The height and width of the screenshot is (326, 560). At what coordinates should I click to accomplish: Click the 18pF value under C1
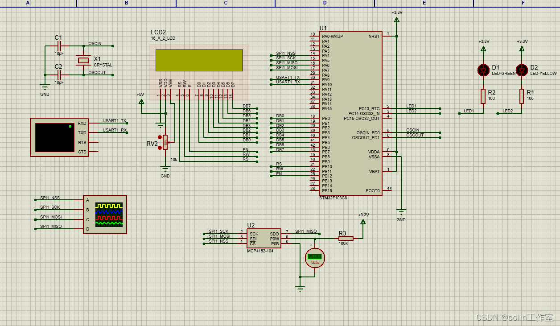click(x=59, y=54)
